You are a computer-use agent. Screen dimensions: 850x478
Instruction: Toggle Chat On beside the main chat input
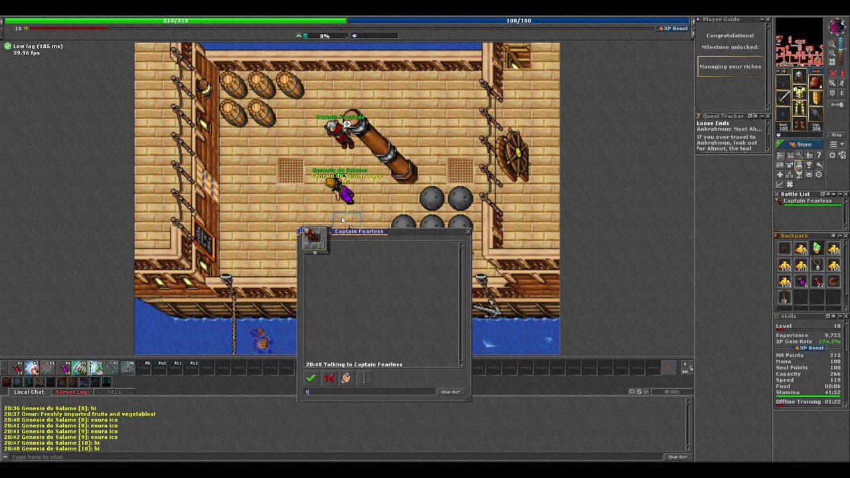coord(677,457)
